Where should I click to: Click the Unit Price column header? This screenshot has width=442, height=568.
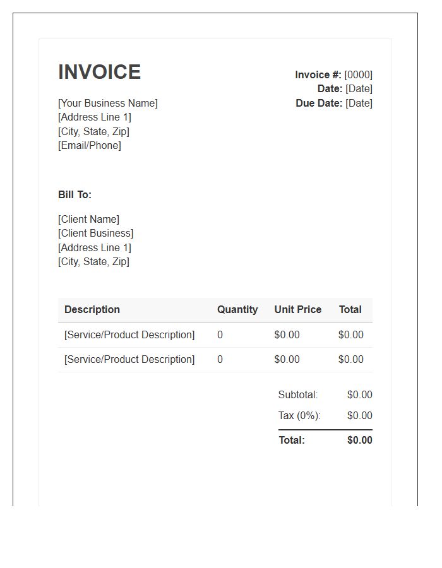click(298, 309)
